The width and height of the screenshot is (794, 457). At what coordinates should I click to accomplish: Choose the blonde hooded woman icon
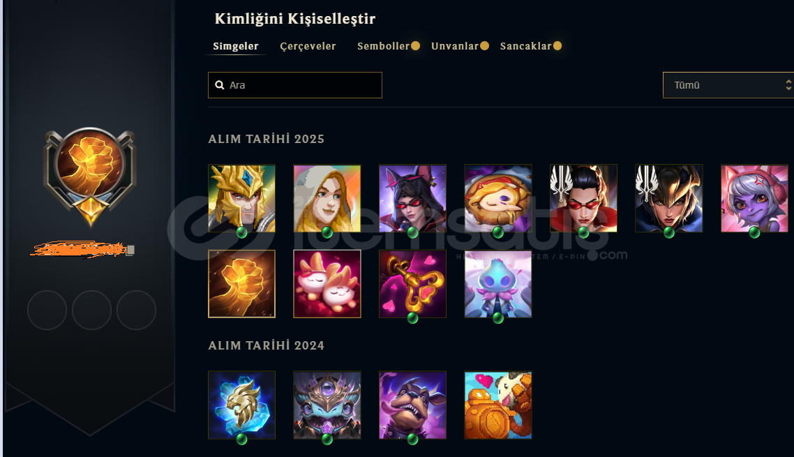327,198
